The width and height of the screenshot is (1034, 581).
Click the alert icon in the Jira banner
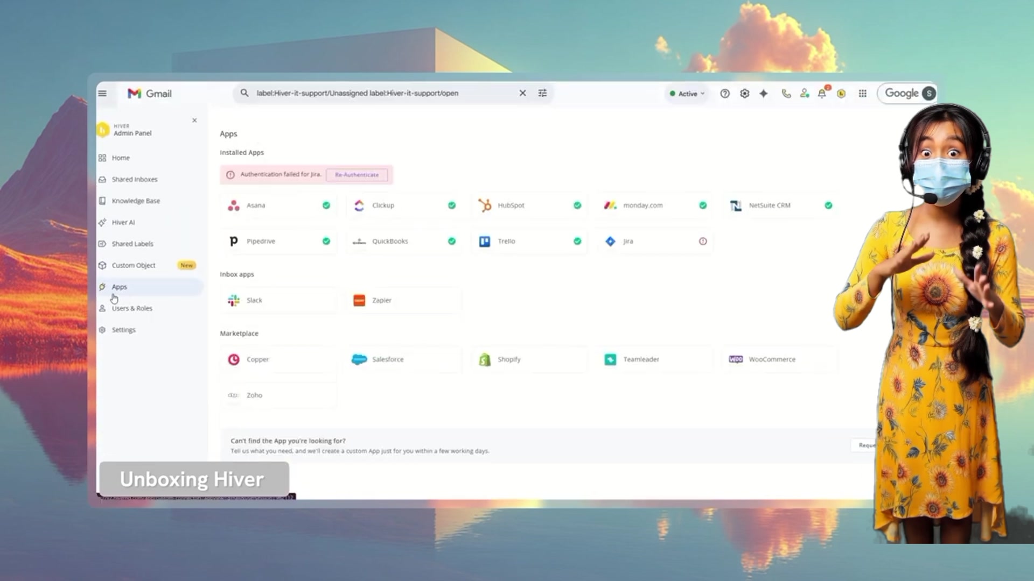[230, 175]
